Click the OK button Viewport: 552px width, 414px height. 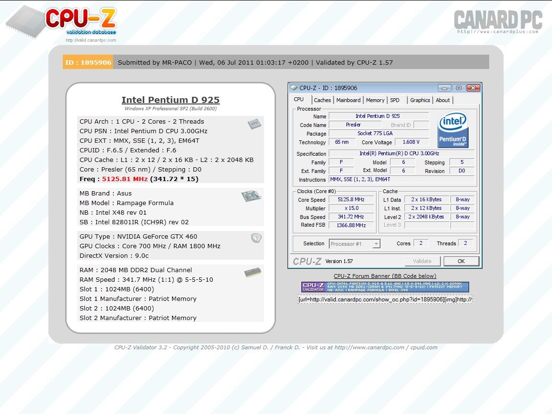click(461, 261)
